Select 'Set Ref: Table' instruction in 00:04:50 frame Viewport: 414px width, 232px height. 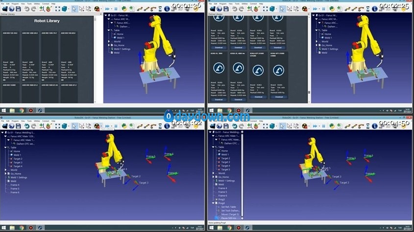[x=229, y=207]
